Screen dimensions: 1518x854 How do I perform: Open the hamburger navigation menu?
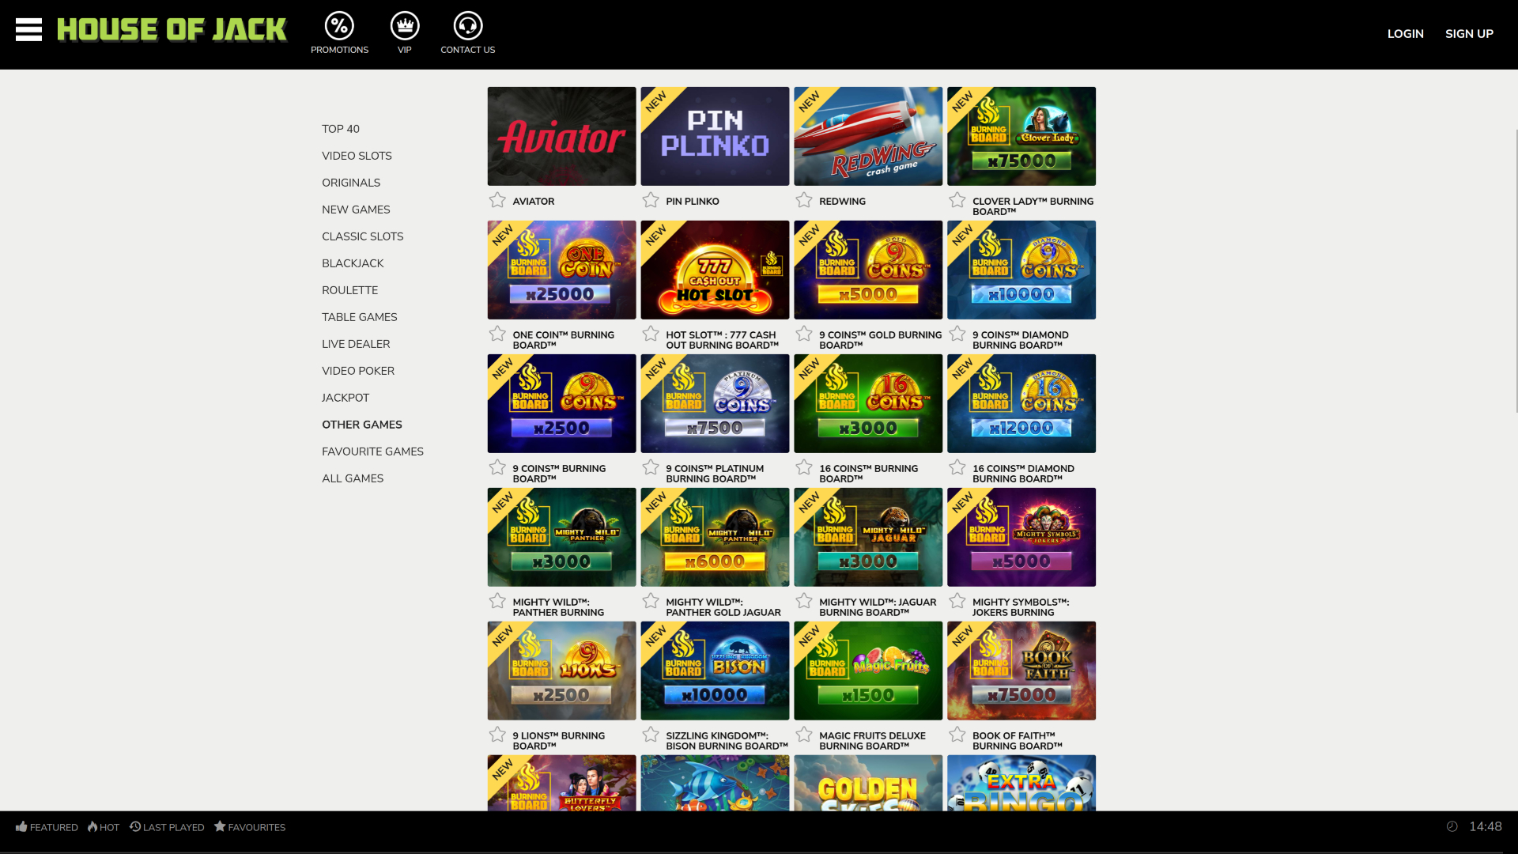pos(28,28)
